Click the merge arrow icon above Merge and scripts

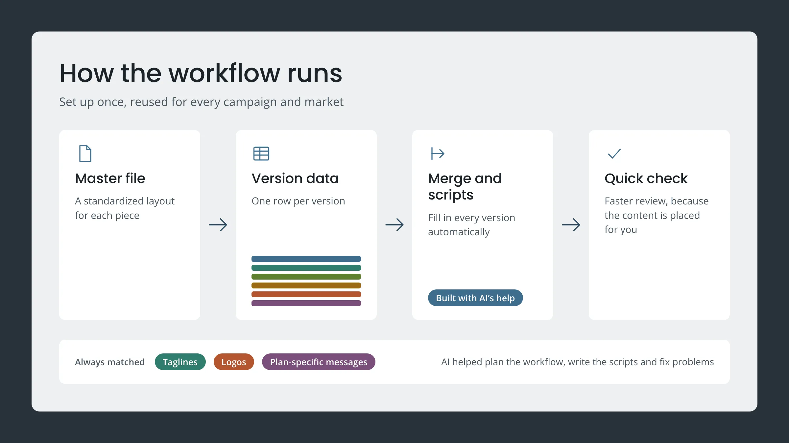(438, 154)
